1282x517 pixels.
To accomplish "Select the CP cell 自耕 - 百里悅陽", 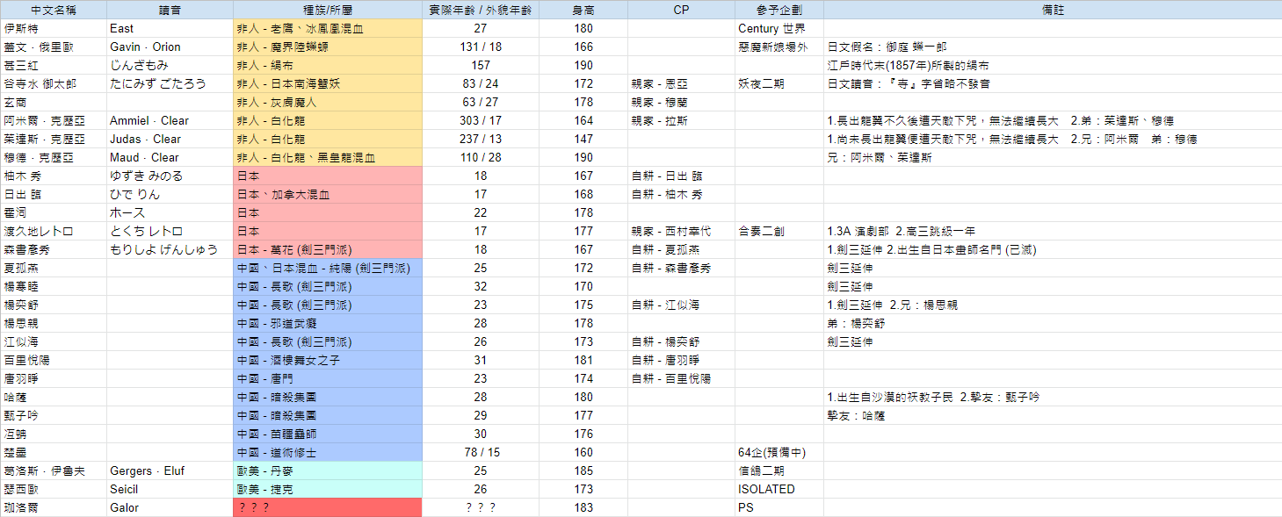I will (x=681, y=379).
